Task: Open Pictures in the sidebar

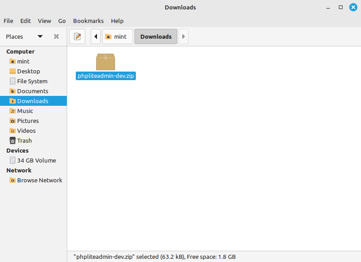Action: point(33,121)
